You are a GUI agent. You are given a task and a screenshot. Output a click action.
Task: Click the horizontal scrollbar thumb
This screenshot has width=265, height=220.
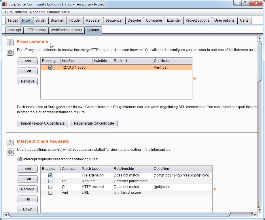(x=119, y=215)
